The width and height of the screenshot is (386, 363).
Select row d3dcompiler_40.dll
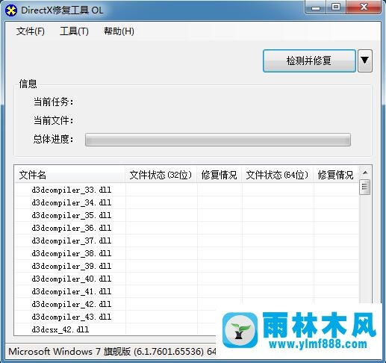pos(187,279)
